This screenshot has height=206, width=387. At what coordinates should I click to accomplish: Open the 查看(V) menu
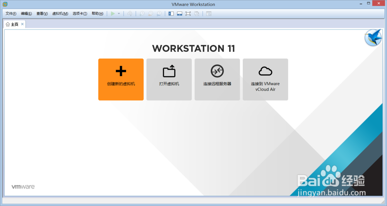tap(42, 14)
